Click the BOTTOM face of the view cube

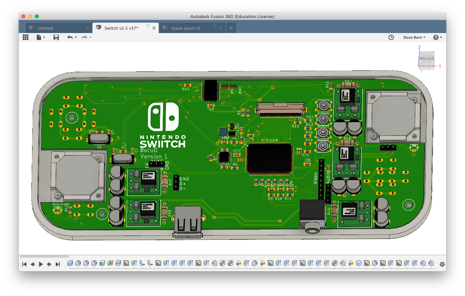(x=427, y=59)
